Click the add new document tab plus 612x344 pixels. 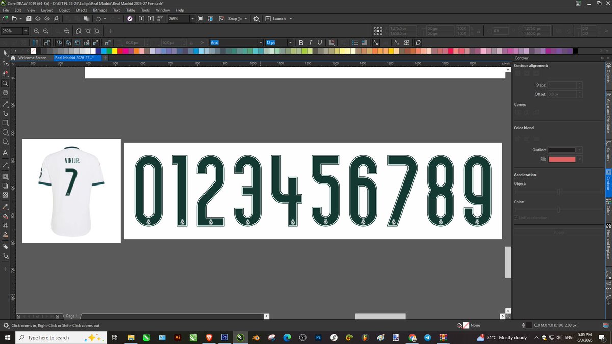(x=105, y=58)
